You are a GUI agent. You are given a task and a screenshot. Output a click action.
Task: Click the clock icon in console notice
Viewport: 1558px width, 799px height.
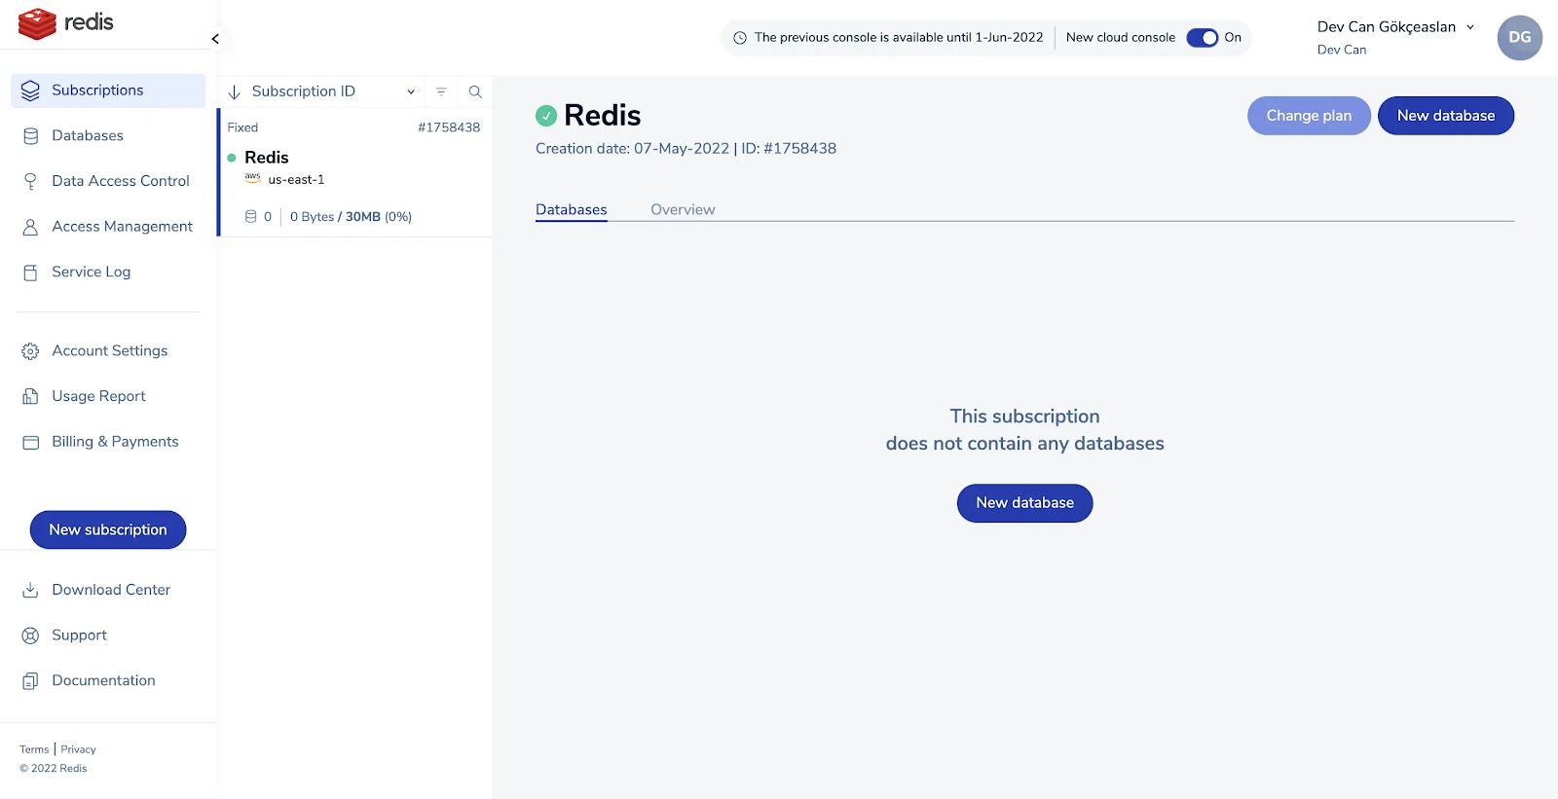(x=740, y=38)
